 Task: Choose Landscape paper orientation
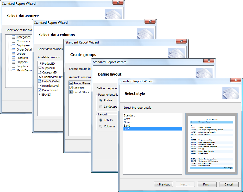click(x=101, y=107)
